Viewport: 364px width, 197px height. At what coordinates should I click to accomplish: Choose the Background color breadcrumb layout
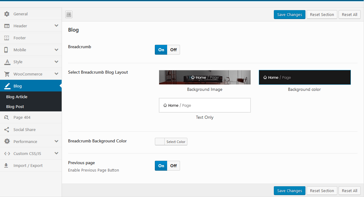click(305, 77)
